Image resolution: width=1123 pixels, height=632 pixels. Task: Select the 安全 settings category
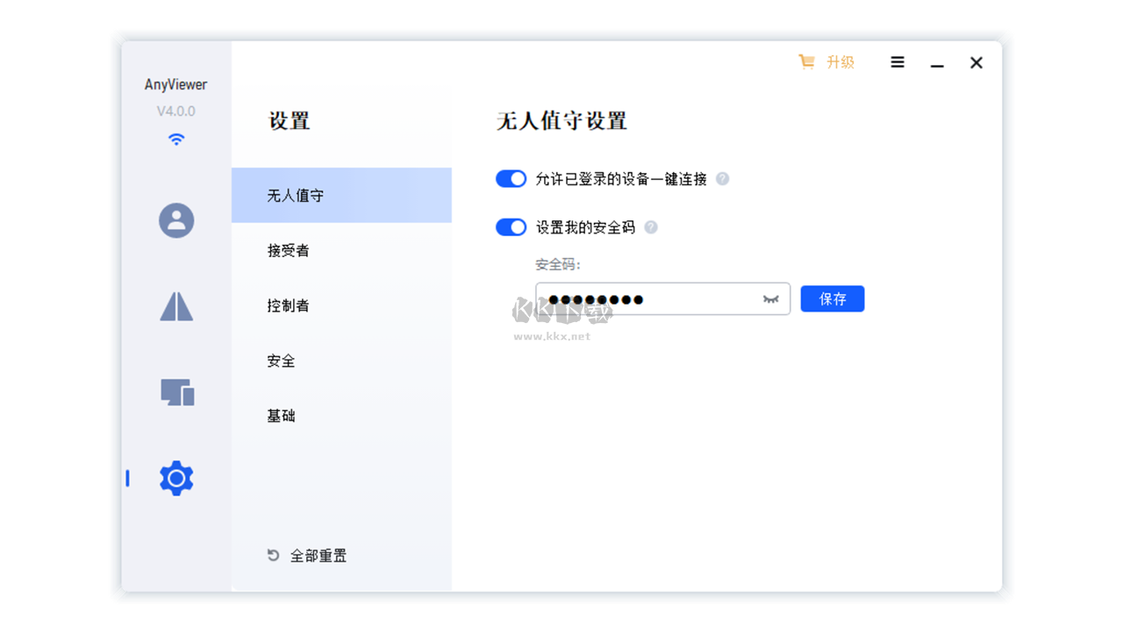point(281,361)
